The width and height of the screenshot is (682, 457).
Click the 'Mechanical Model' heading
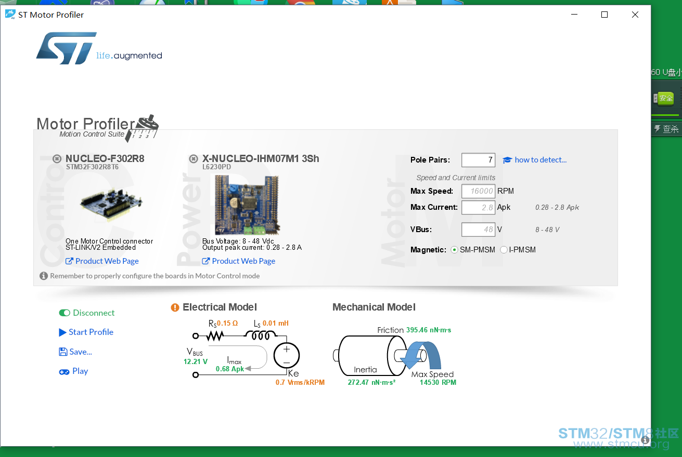[374, 307]
